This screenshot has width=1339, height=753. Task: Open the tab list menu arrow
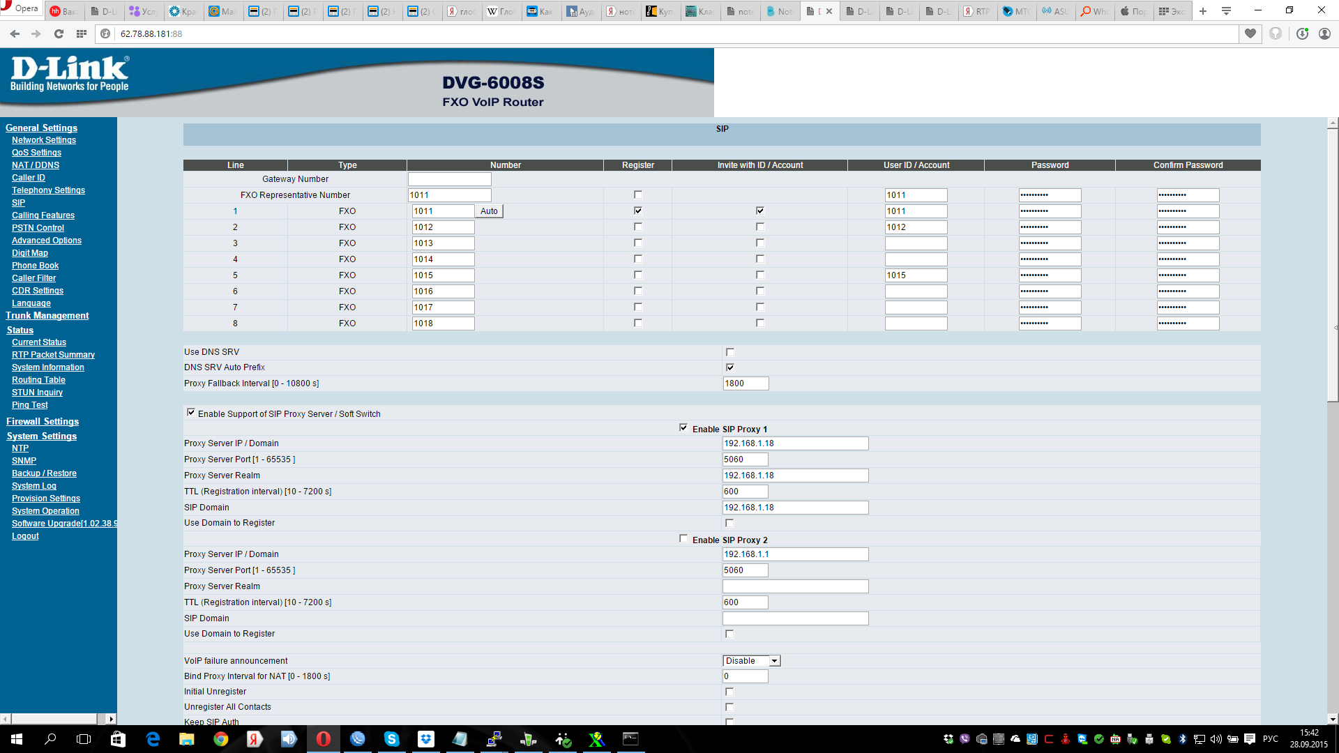[1226, 11]
